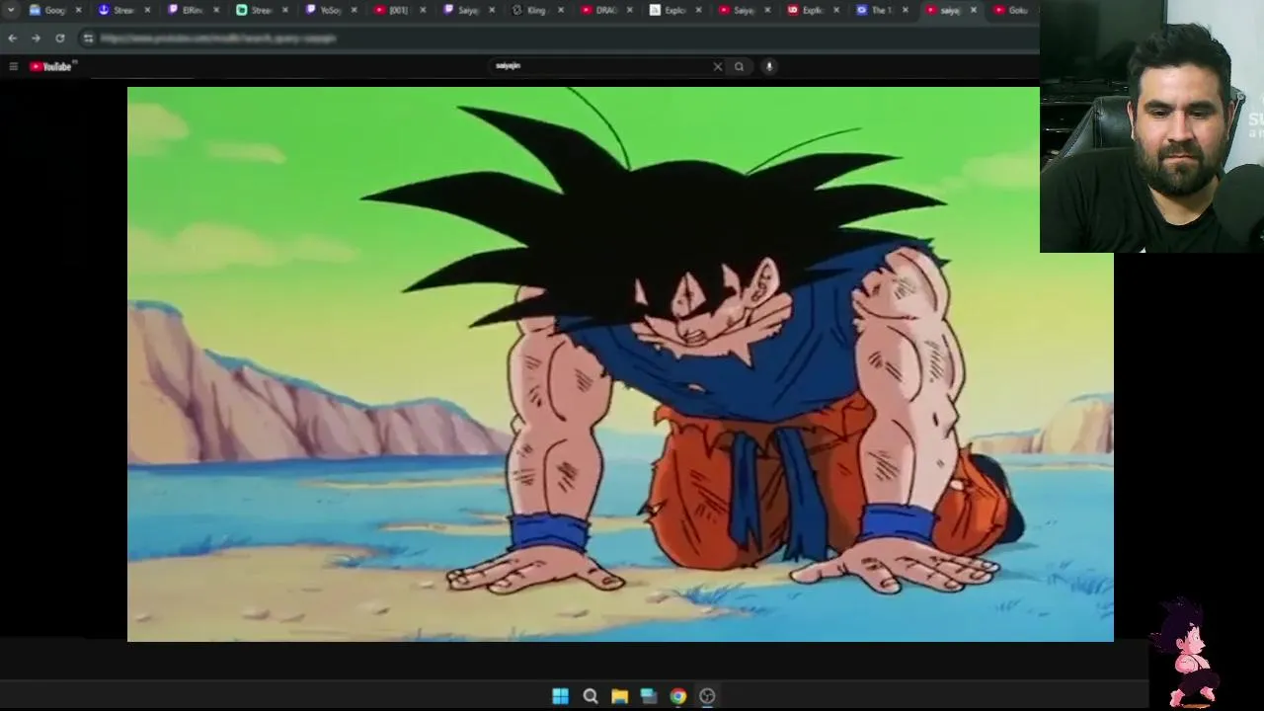Go back in the browser
1264x711 pixels.
coord(12,38)
